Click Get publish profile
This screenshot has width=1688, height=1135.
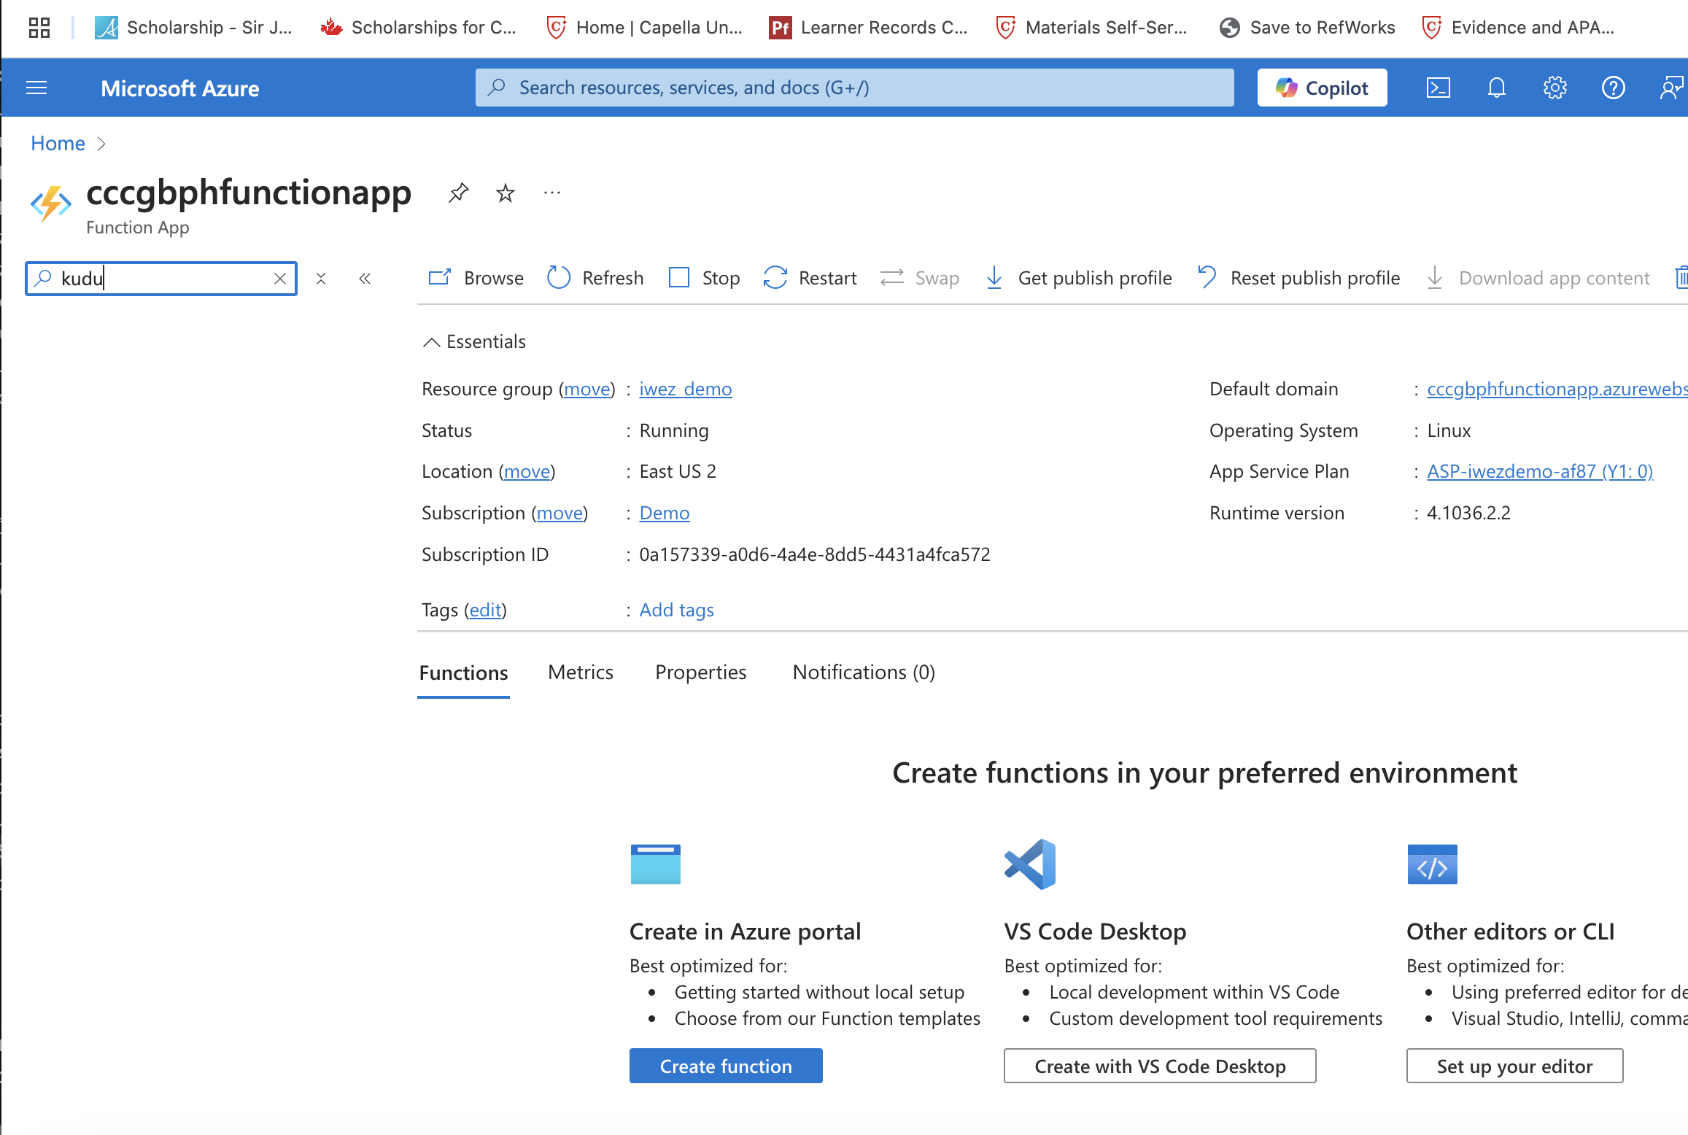(1078, 278)
